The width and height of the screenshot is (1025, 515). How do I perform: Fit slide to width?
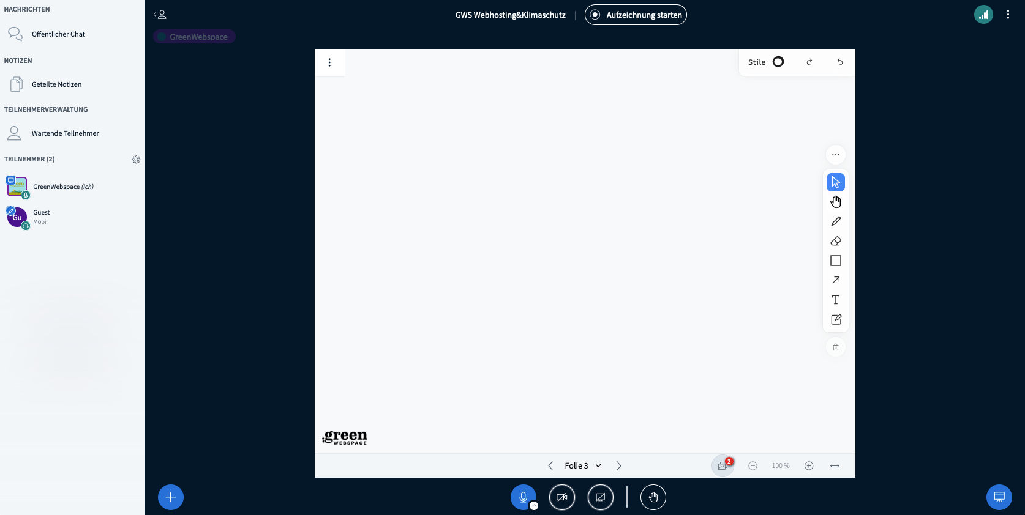point(835,466)
